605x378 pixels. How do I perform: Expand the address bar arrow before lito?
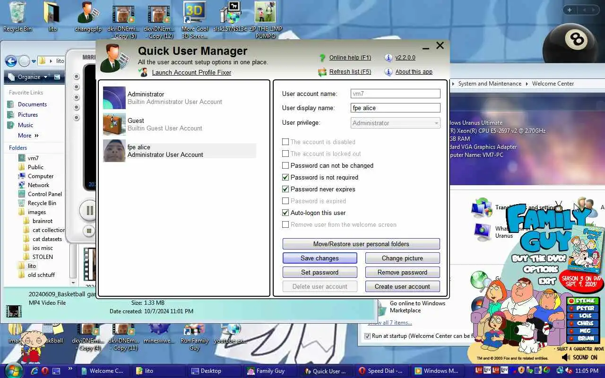[x=51, y=61]
